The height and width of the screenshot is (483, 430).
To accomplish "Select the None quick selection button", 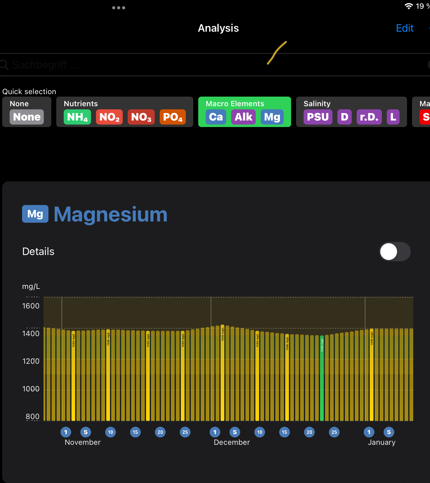I will (x=27, y=117).
